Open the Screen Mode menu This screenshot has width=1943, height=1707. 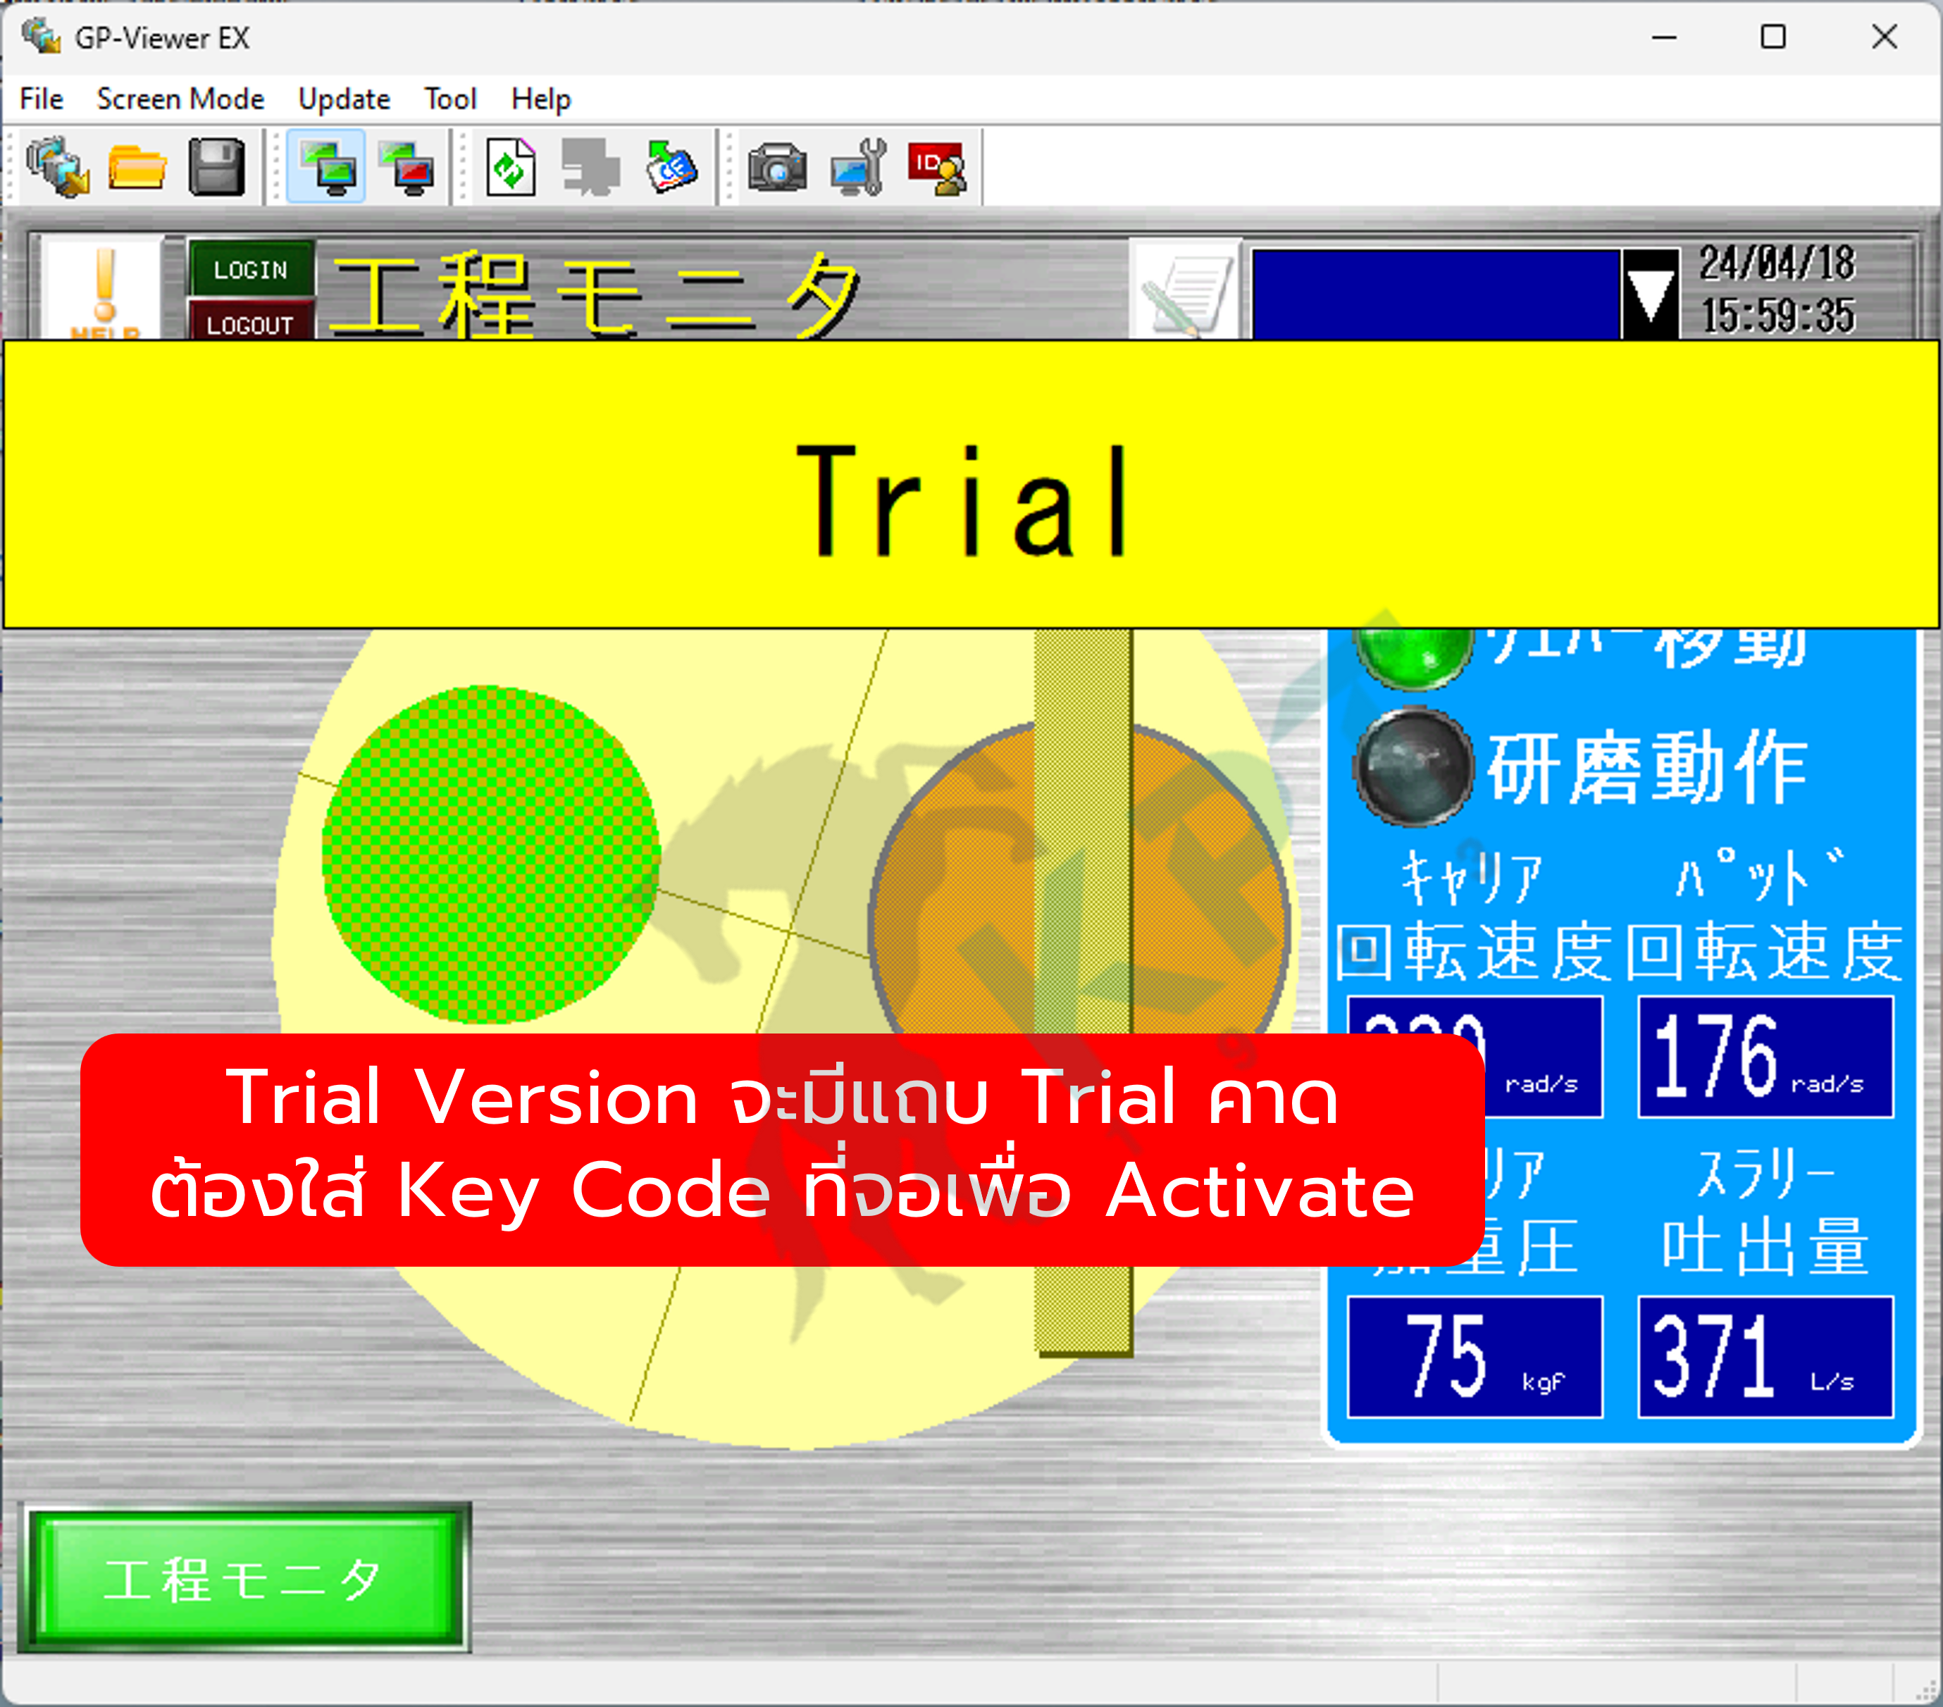180,99
